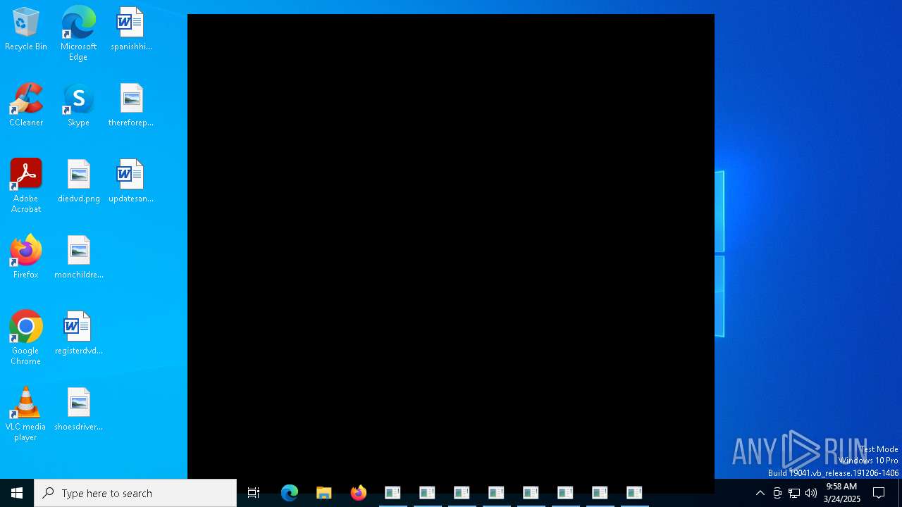The height and width of the screenshot is (507, 902).
Task: Open the Windows Start menu
Action: (x=17, y=493)
